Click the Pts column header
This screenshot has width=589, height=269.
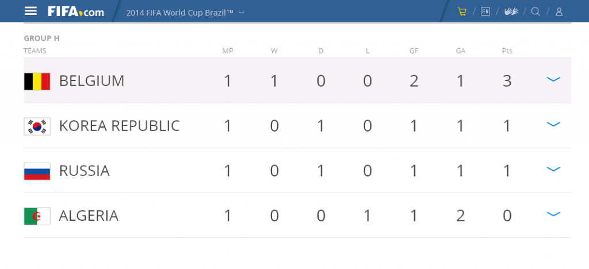[507, 51]
